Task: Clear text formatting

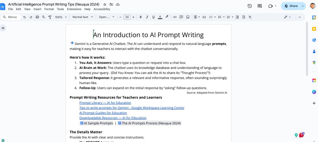Action: tap(250, 17)
